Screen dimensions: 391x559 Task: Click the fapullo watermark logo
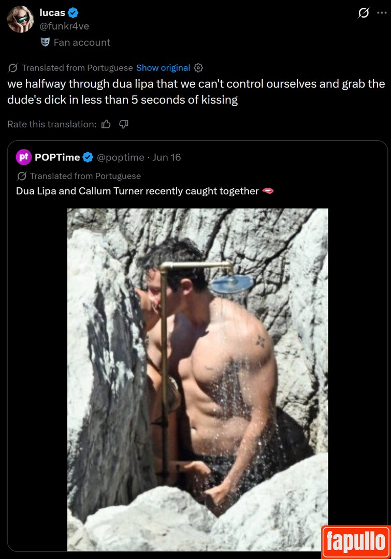tap(356, 542)
